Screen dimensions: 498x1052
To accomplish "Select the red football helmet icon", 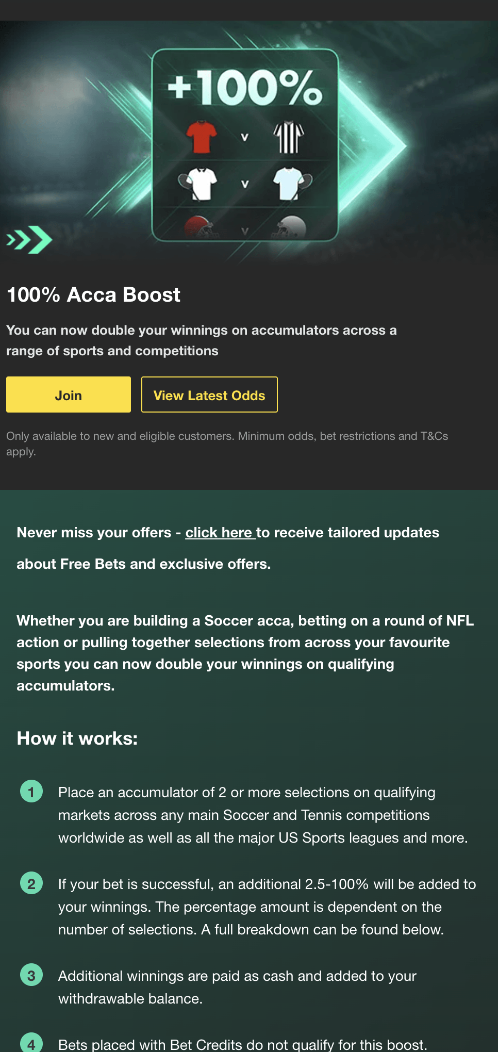I will [x=201, y=227].
